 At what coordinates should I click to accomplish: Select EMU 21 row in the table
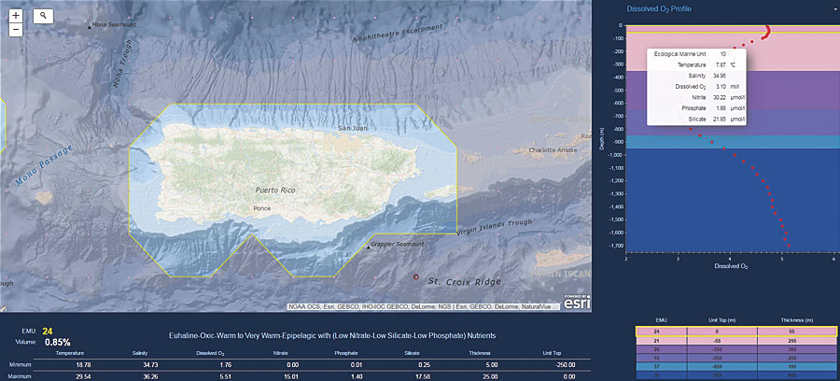pos(736,341)
